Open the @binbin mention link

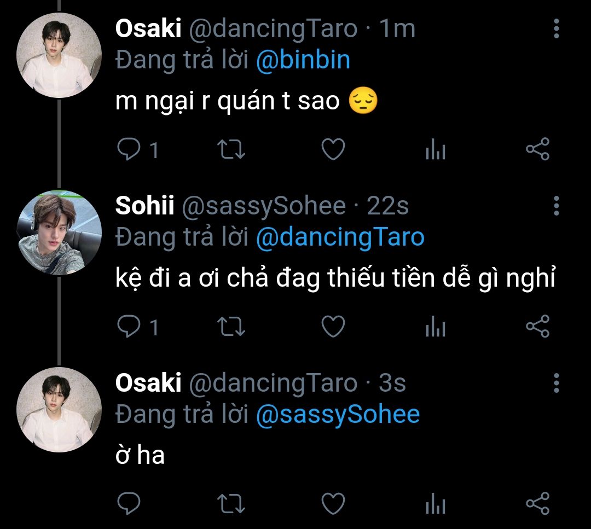[x=303, y=60]
